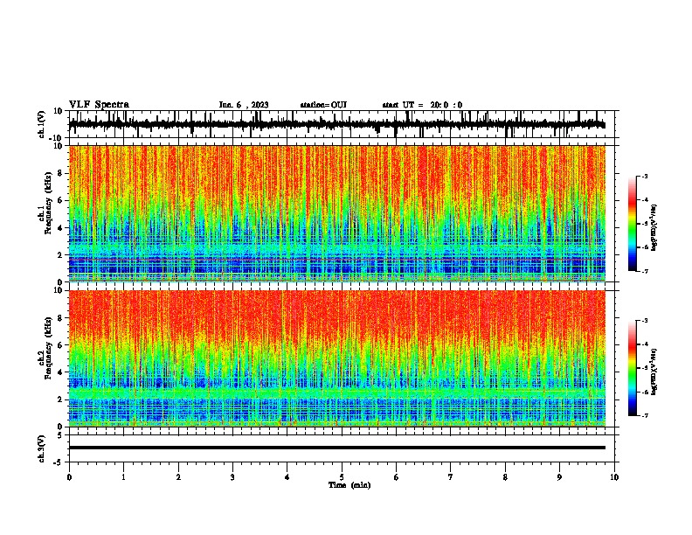Screen dimensions: 692x535
Task: Click the time axis tick label "6"
Action: (x=397, y=477)
